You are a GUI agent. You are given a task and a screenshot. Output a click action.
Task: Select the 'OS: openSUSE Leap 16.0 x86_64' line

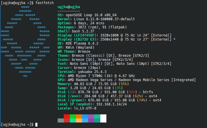pos(87,15)
